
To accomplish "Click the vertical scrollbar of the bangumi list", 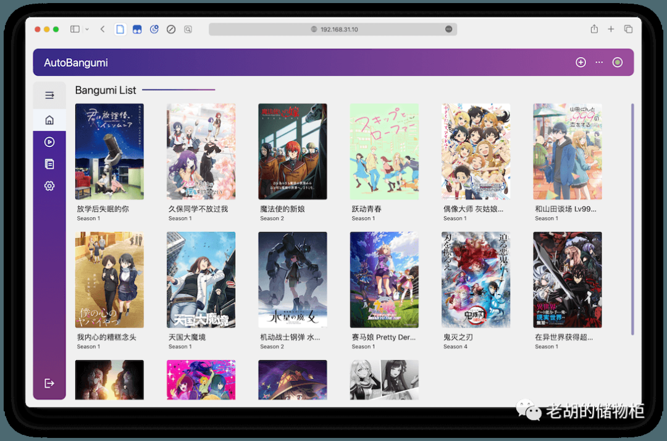I will point(632,219).
